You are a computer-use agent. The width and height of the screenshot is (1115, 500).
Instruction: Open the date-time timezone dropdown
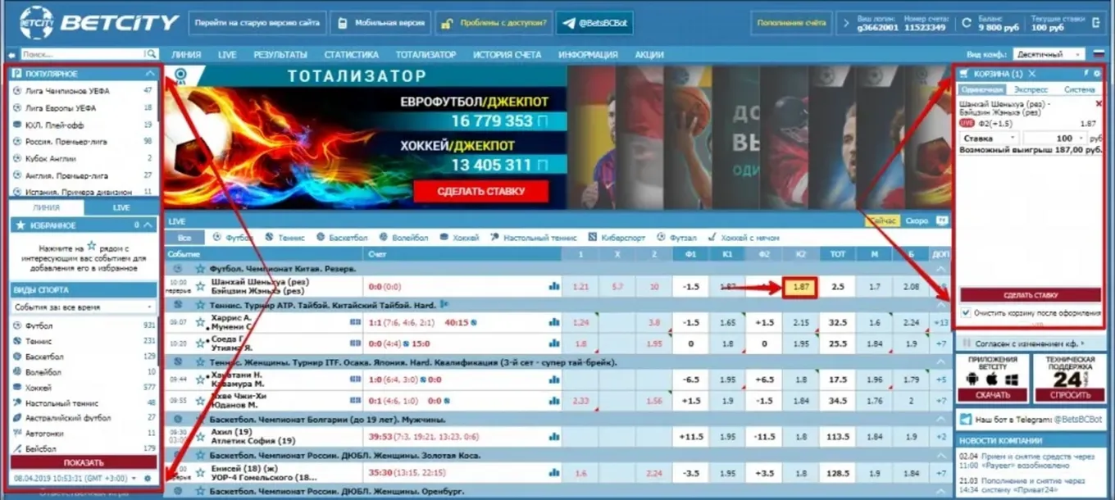pyautogui.click(x=134, y=477)
